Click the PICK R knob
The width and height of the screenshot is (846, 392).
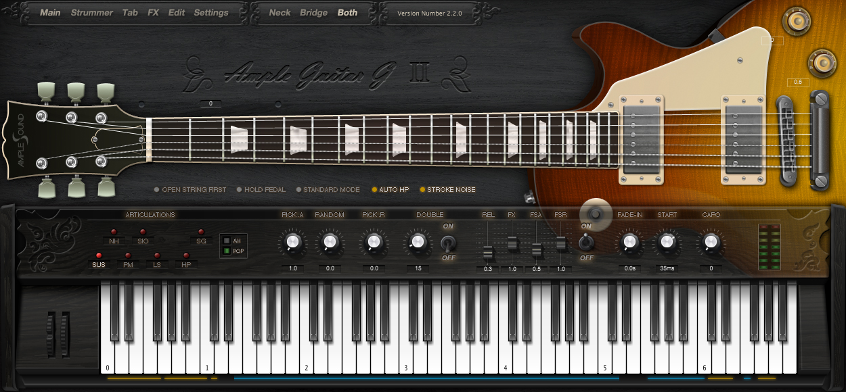click(x=374, y=241)
